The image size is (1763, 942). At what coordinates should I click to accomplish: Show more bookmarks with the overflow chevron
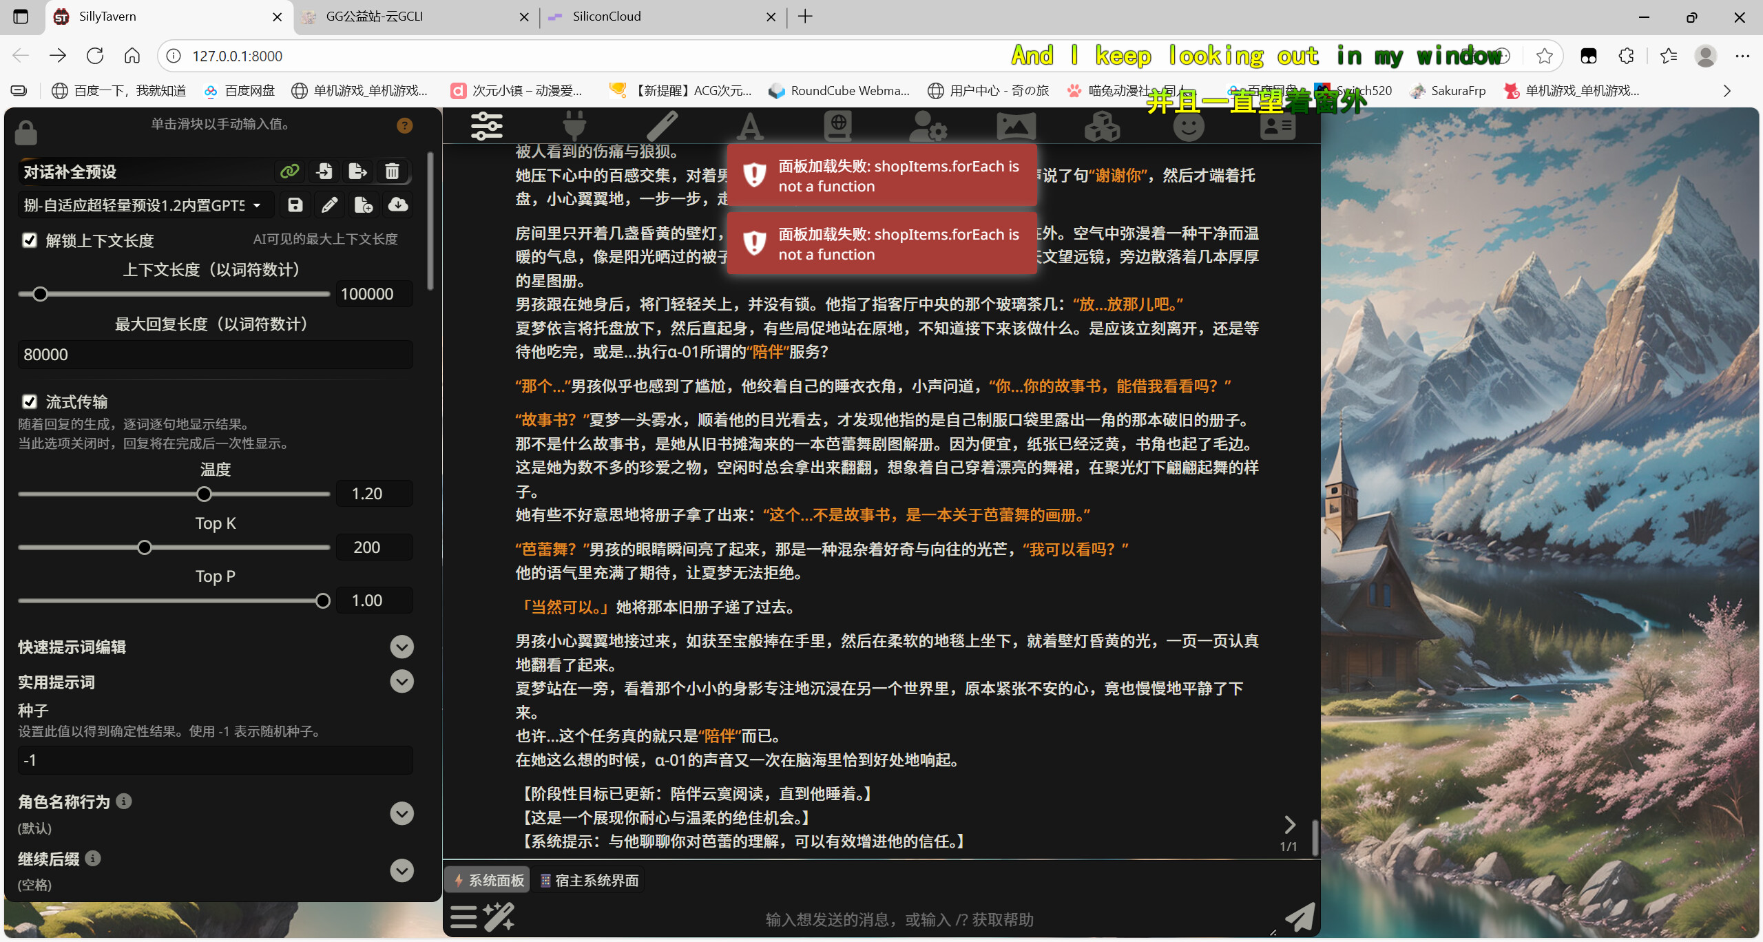tap(1727, 90)
